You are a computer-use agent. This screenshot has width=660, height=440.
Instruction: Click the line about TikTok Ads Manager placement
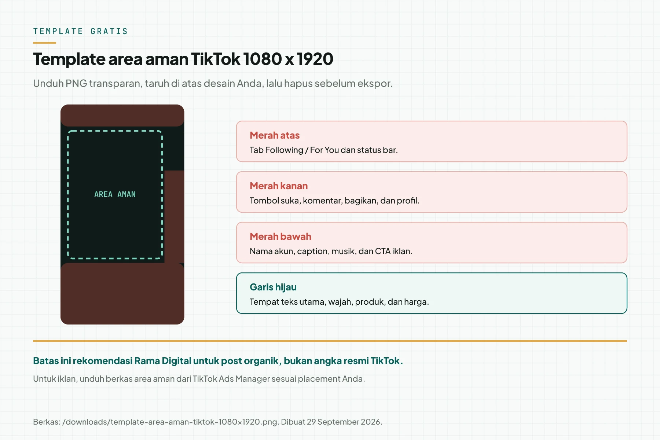coord(199,379)
